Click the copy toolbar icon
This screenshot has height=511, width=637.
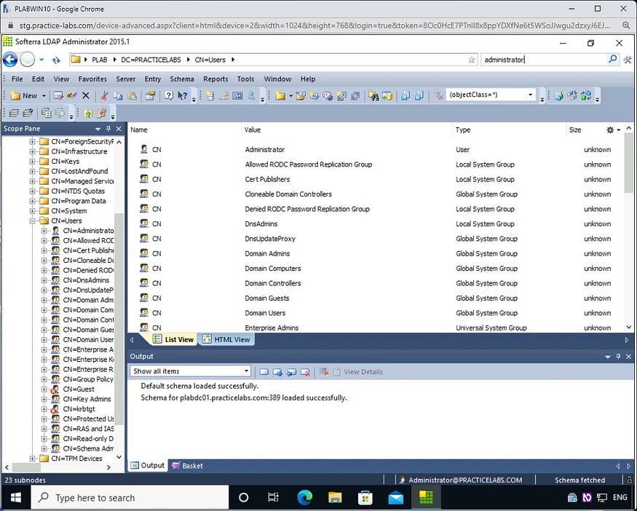(x=118, y=95)
